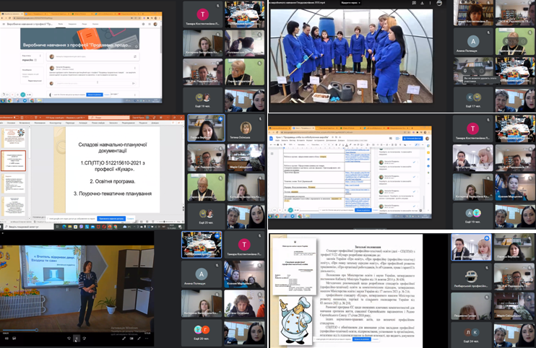Select the Тетяна Осінська participant tile
Viewport: 536px width, 348px height.
(x=246, y=129)
